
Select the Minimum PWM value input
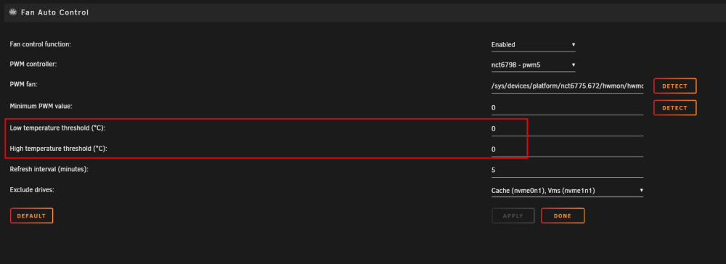click(567, 108)
